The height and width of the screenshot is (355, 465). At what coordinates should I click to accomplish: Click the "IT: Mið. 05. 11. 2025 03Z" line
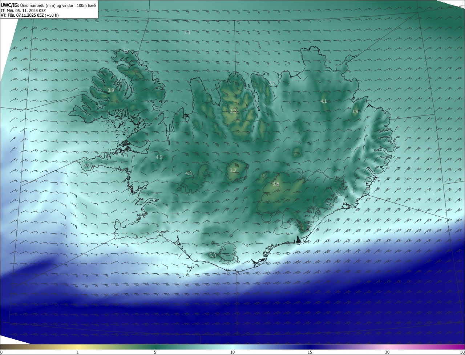point(23,11)
